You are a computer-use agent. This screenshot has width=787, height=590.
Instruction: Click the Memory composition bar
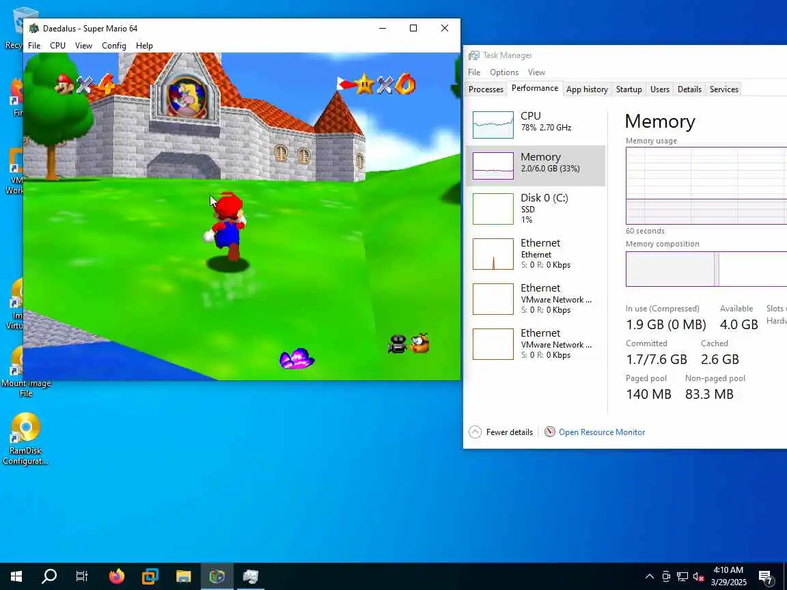coord(706,269)
